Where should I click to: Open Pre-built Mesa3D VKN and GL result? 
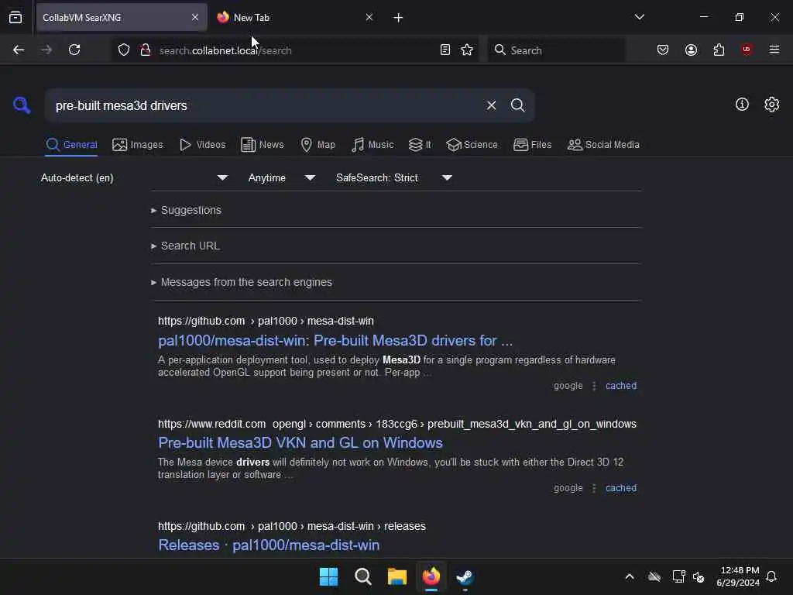click(300, 442)
